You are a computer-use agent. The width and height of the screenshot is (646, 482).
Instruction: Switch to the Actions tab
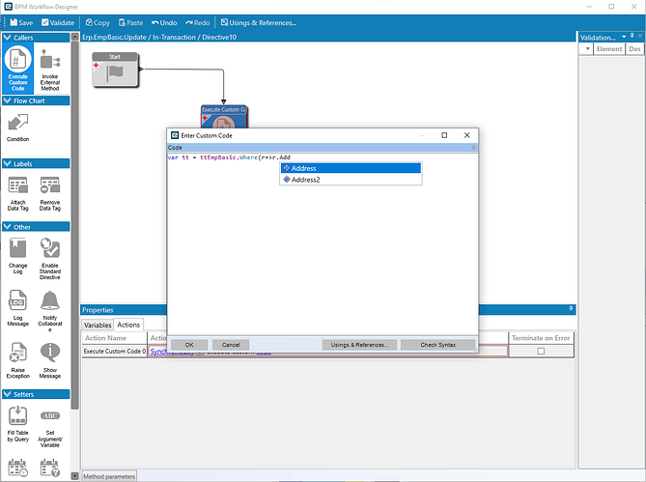(128, 325)
